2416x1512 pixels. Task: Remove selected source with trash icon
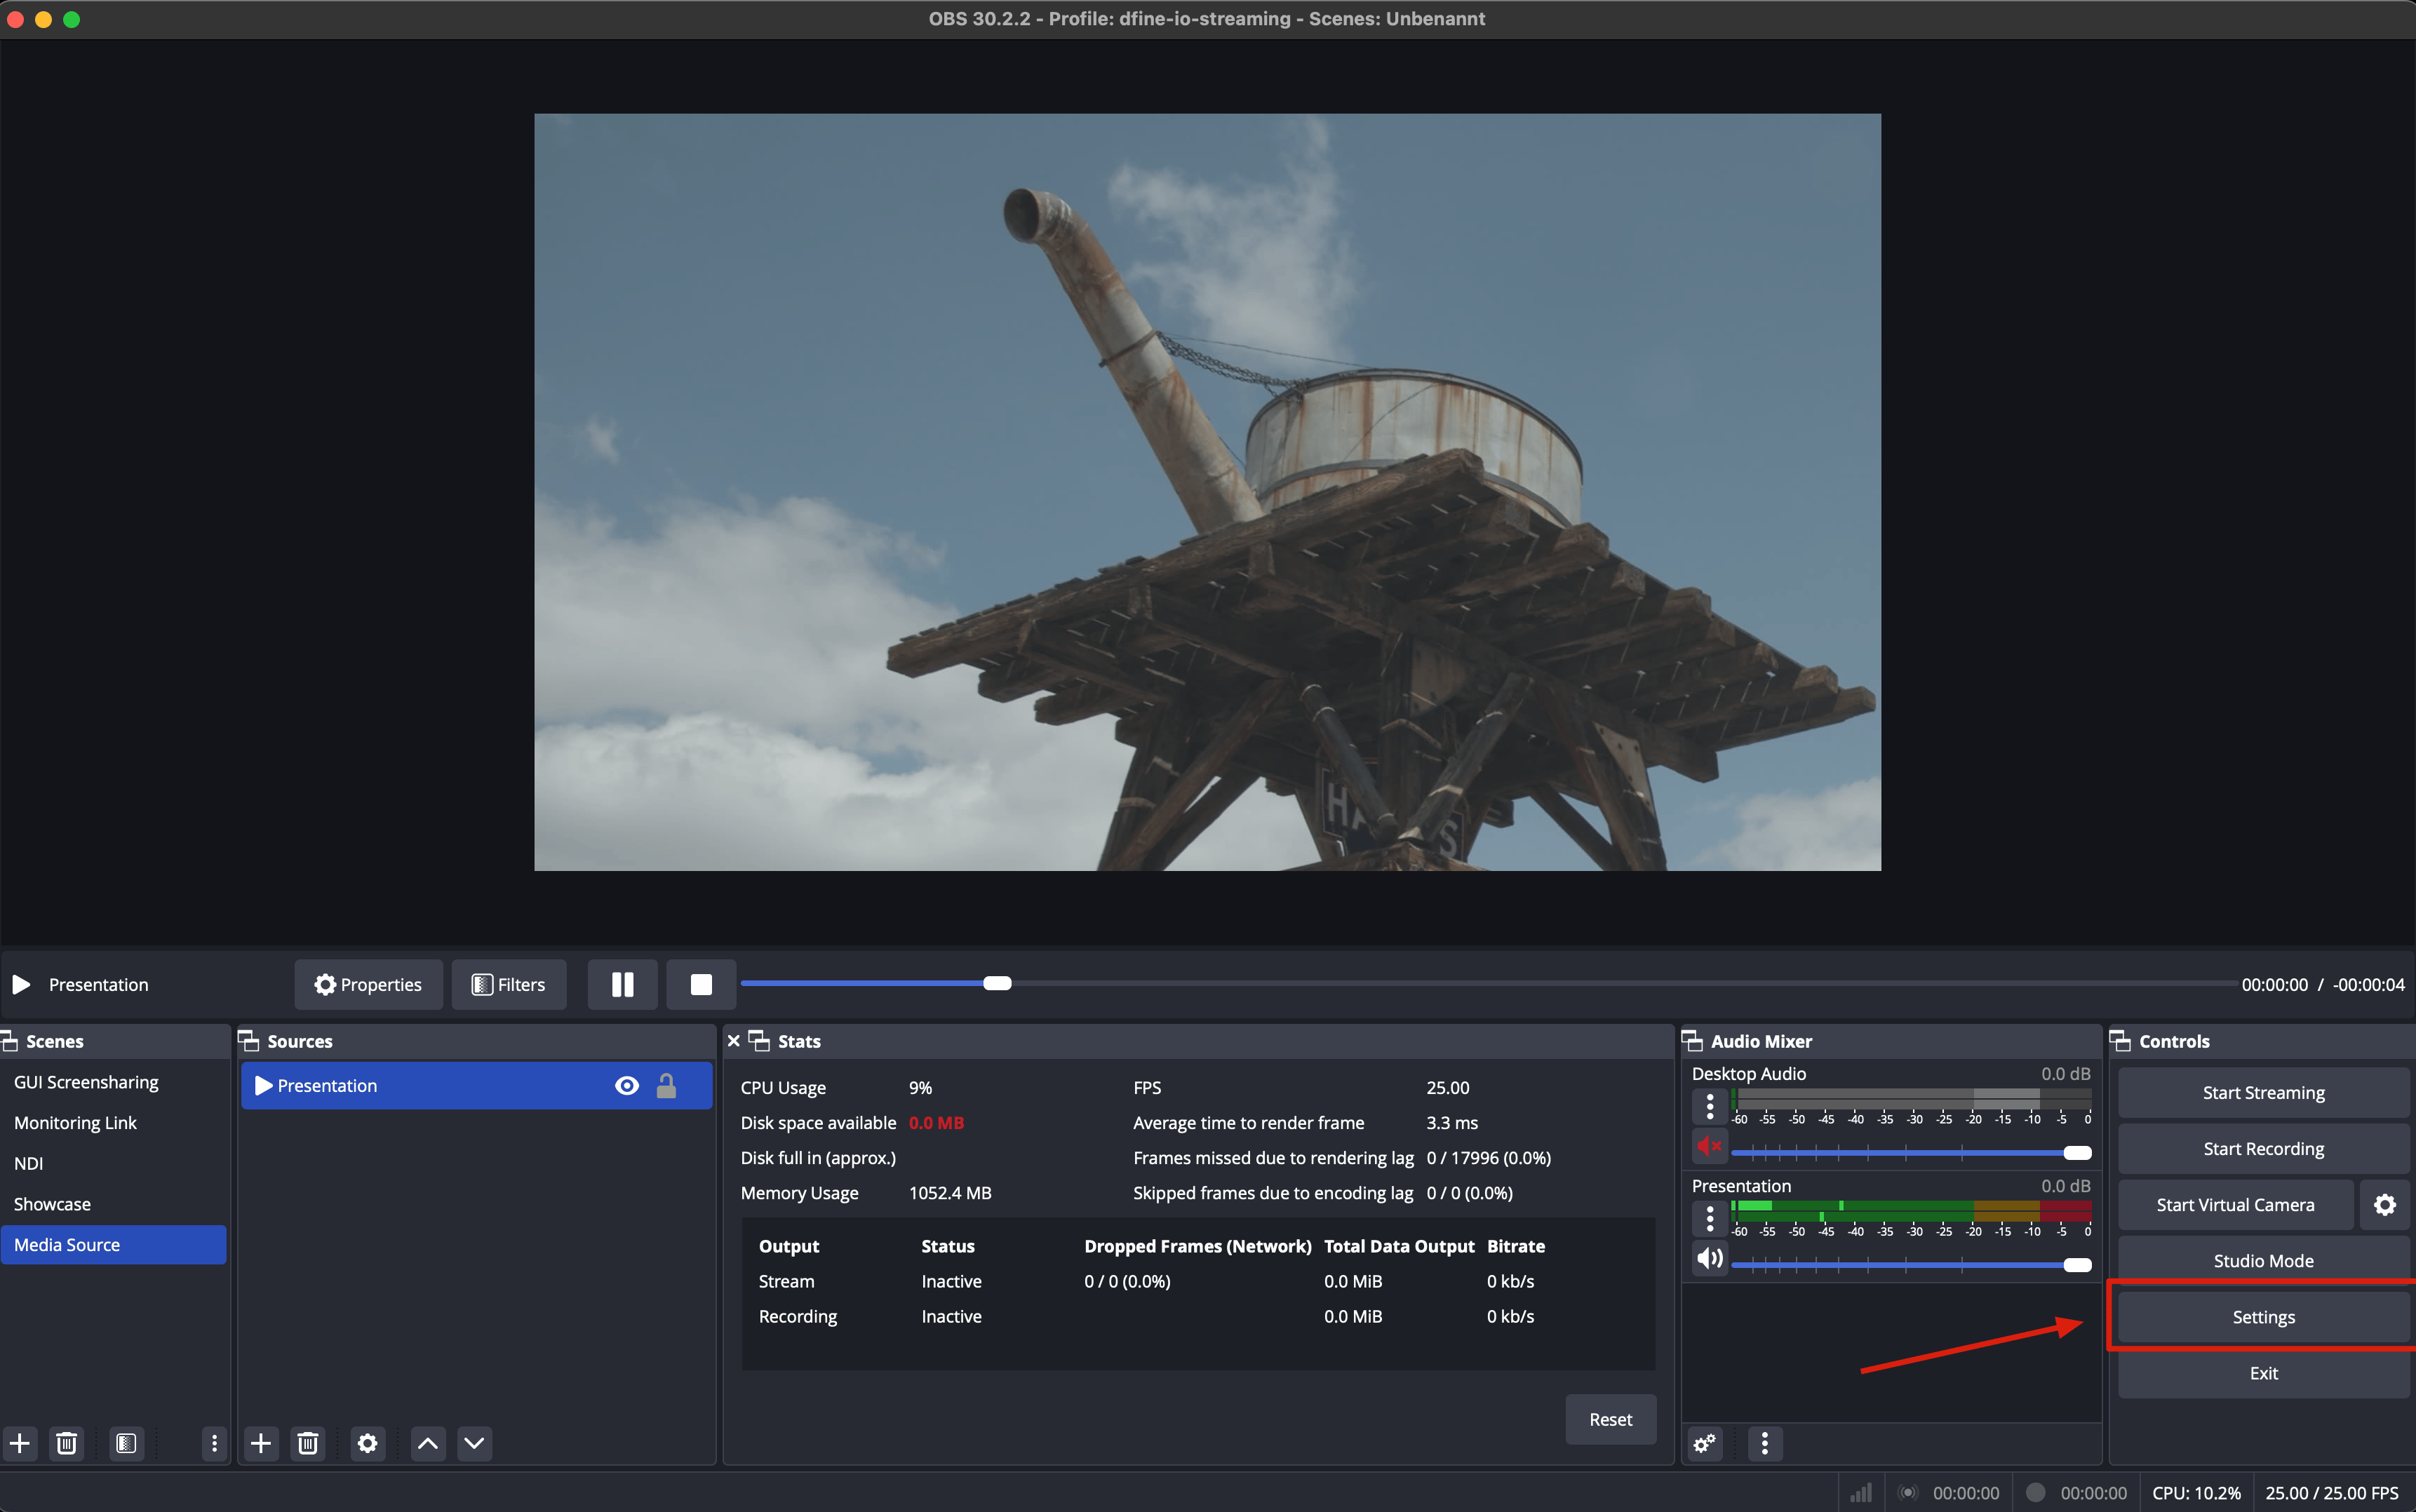coord(308,1443)
